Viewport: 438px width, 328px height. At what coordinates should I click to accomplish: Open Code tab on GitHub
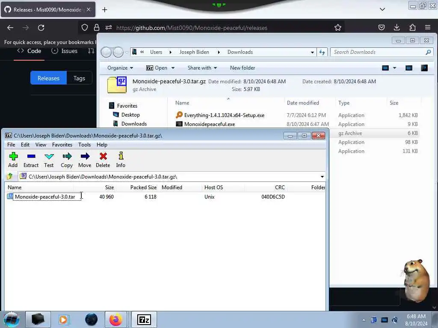[30, 51]
